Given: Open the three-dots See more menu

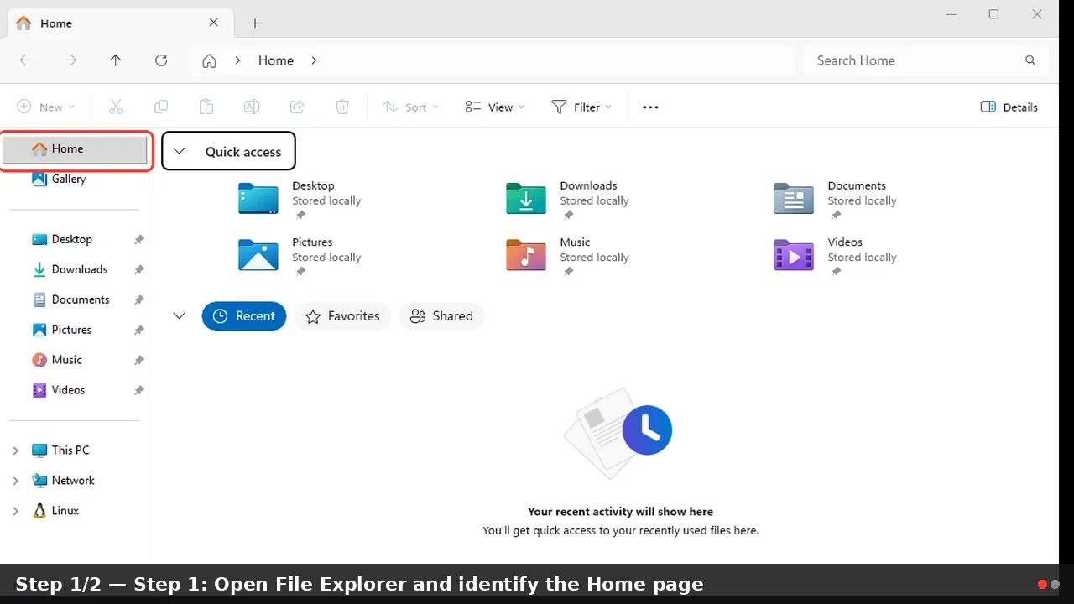Looking at the screenshot, I should 650,107.
